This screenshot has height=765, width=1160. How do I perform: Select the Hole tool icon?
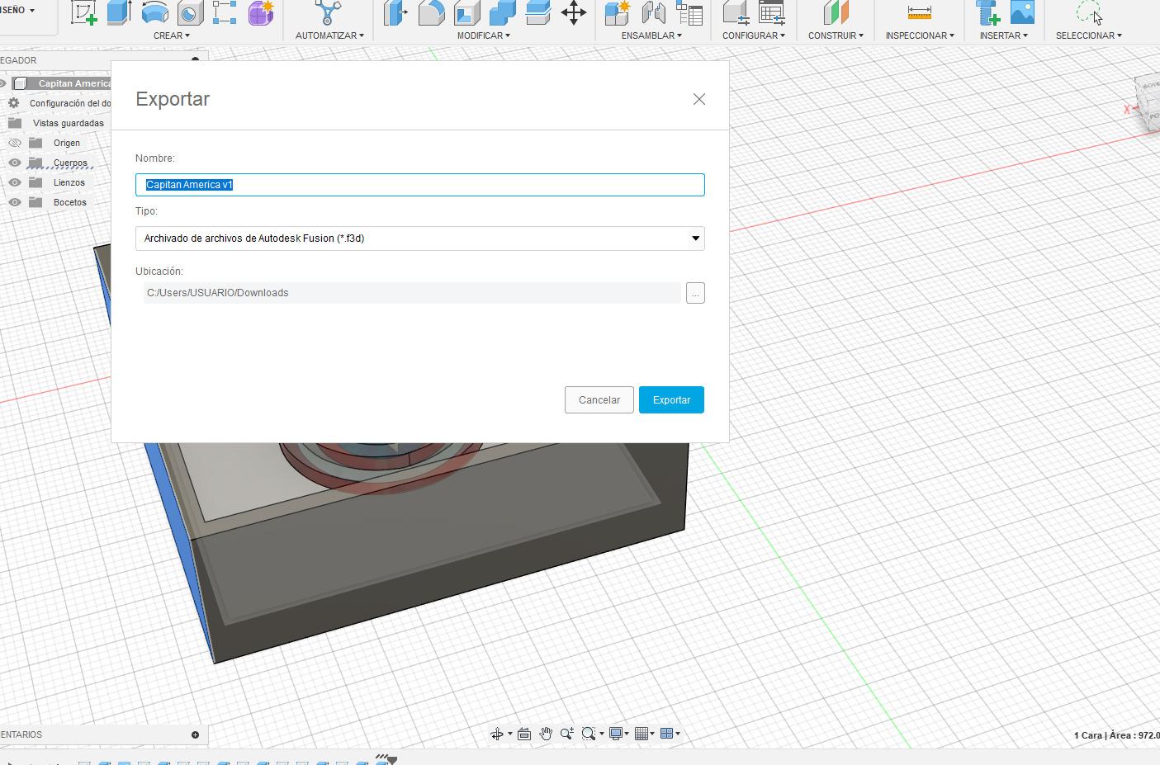(190, 12)
